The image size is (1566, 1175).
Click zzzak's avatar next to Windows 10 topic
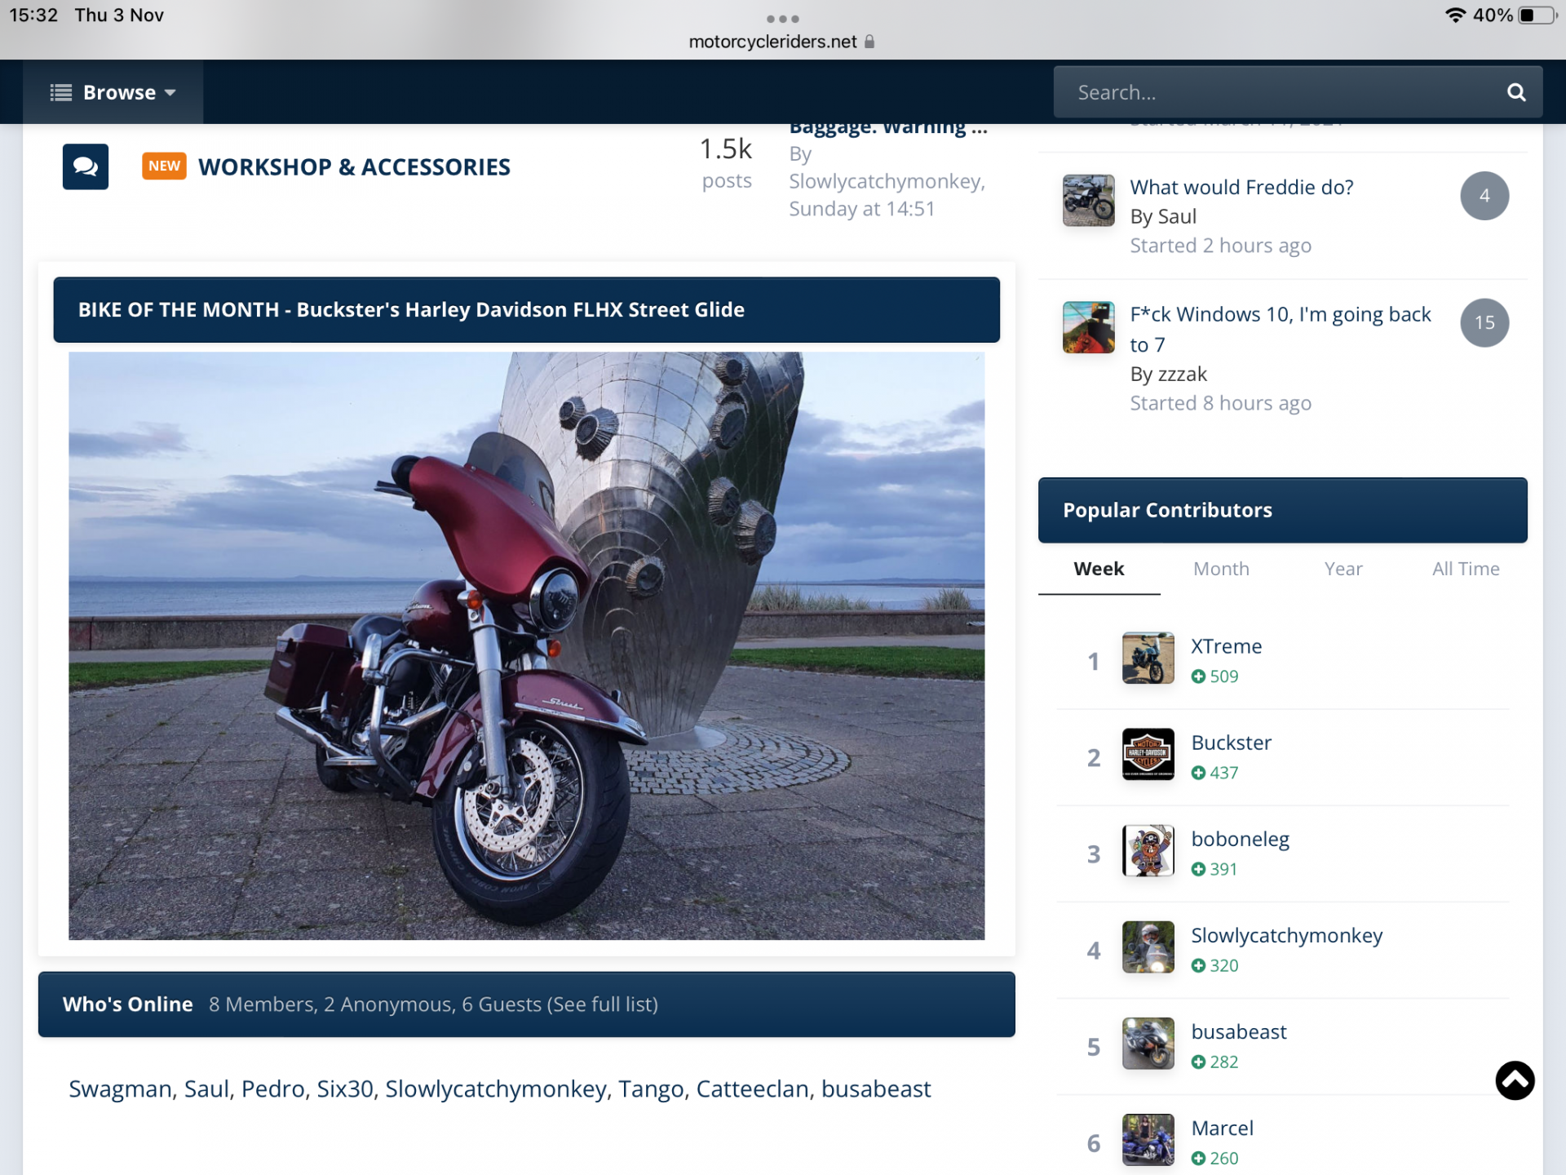click(1088, 327)
